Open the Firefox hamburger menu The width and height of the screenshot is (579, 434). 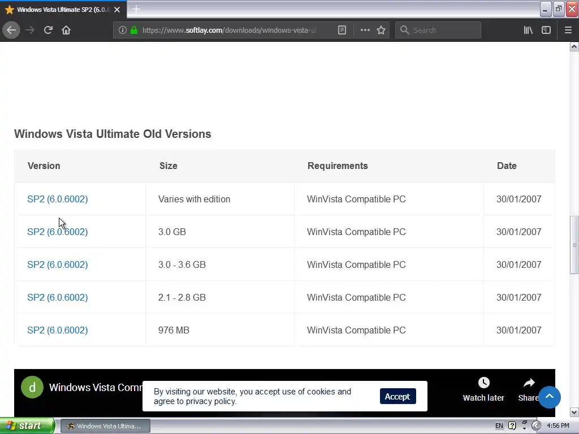568,30
